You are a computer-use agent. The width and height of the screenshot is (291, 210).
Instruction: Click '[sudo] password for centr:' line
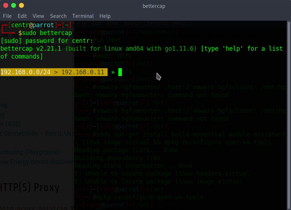tap(47, 41)
